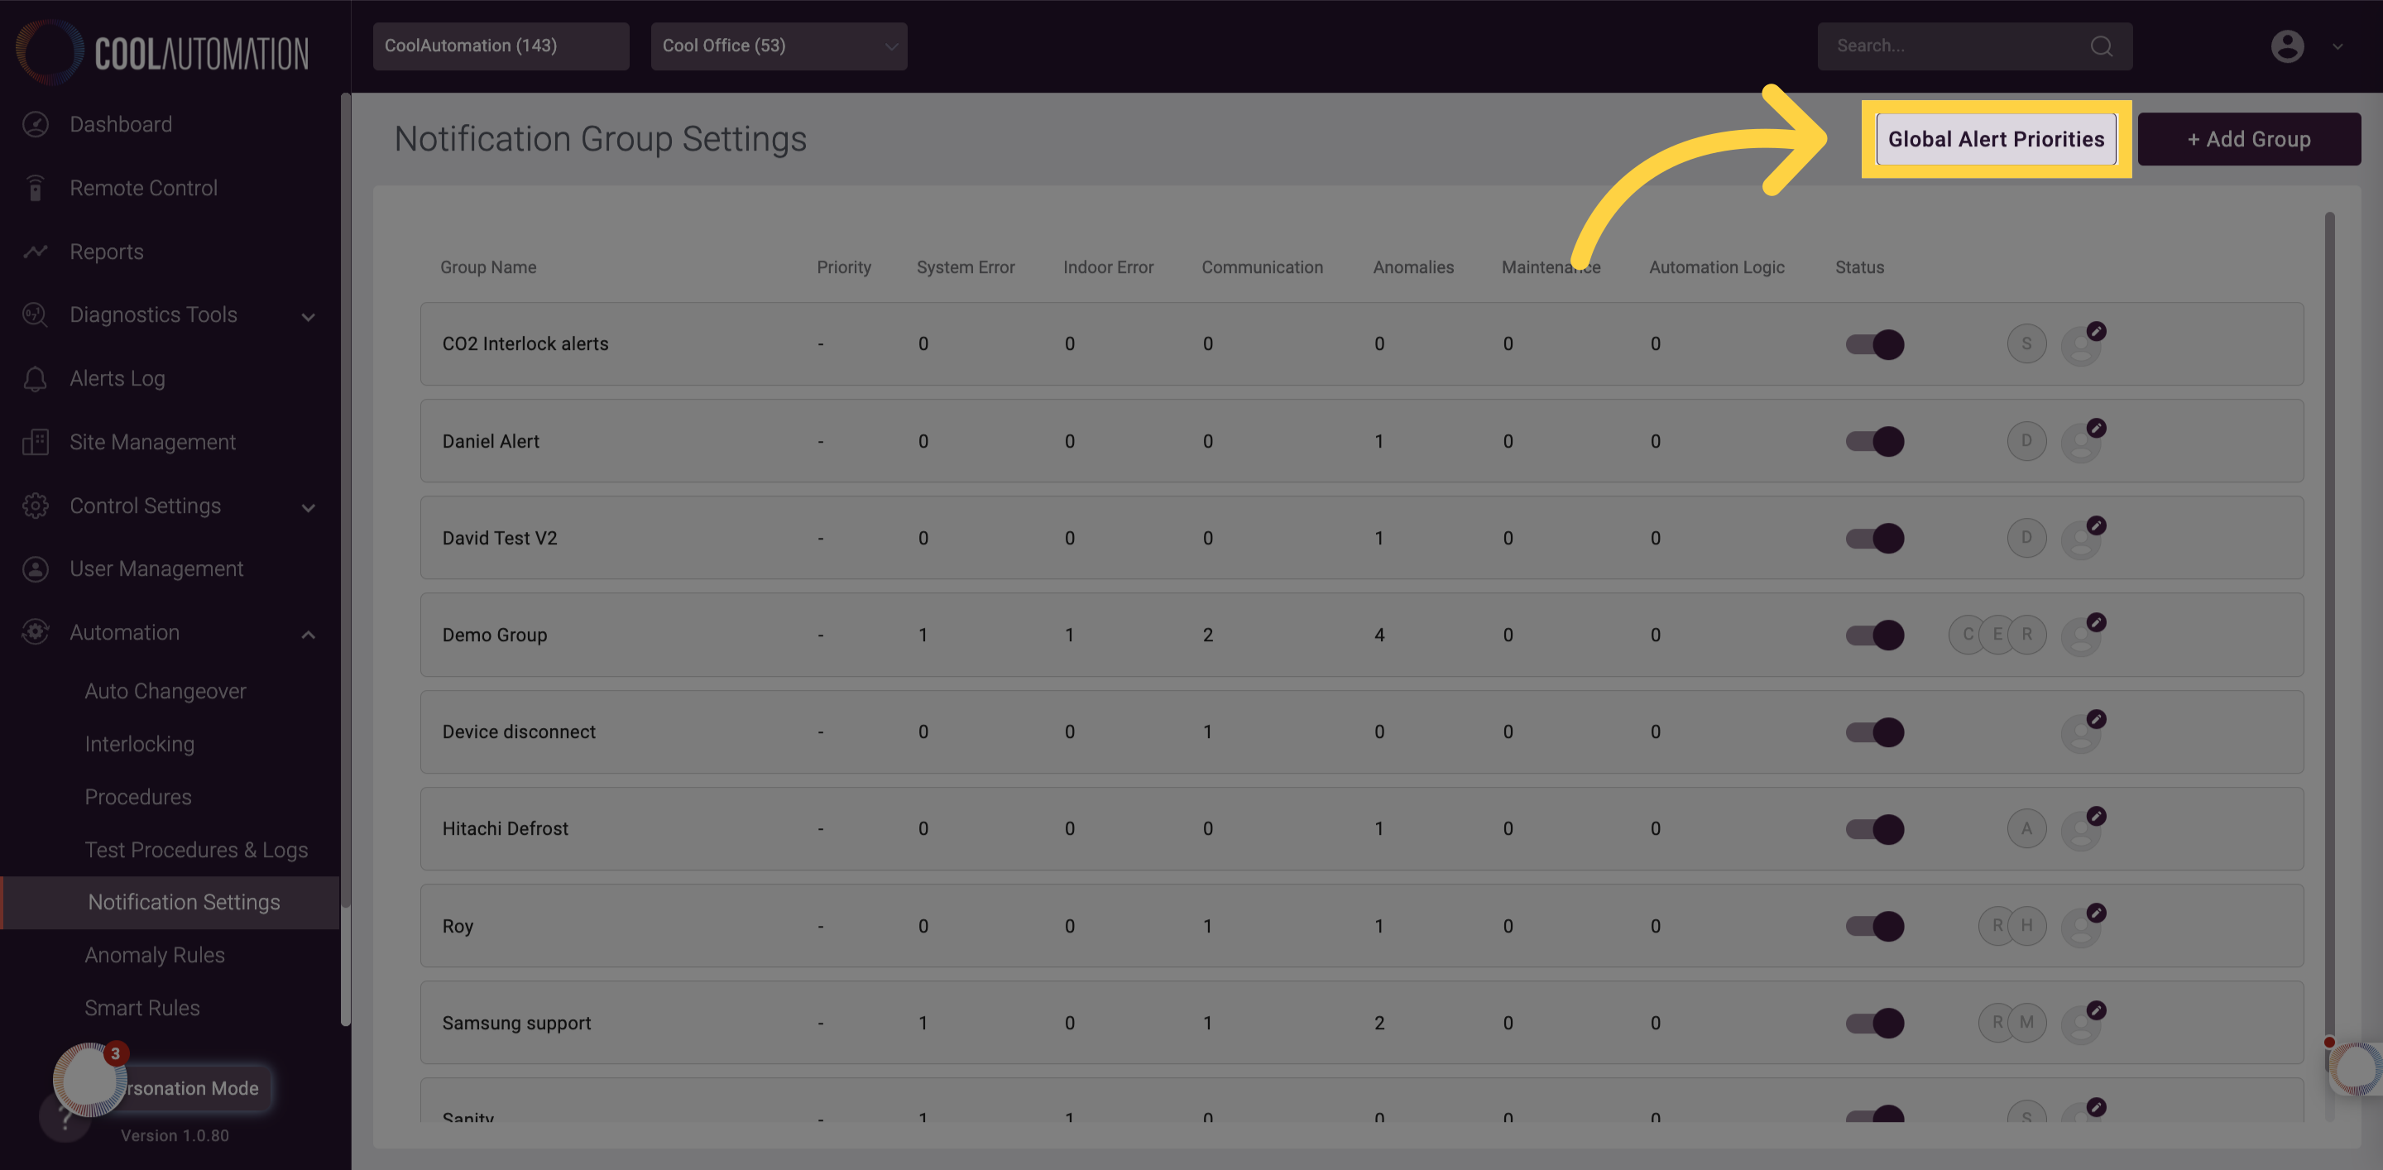
Task: Click the Global Alert Priorities button
Action: click(1997, 139)
